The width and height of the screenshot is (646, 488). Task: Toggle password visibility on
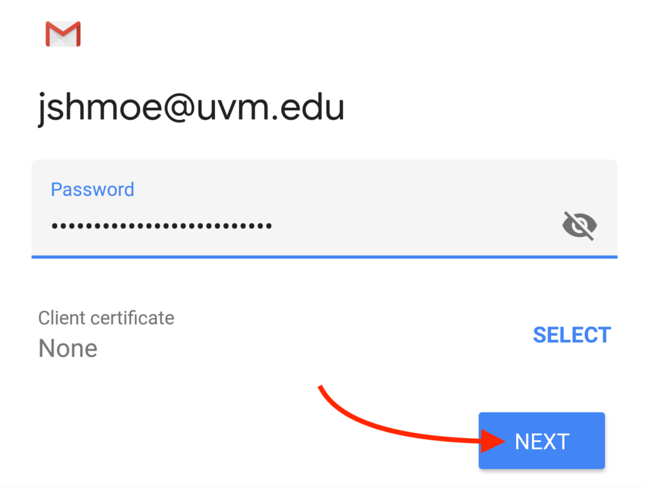579,226
